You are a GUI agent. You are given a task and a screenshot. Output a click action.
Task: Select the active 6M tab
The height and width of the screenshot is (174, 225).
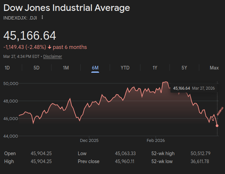(95, 68)
